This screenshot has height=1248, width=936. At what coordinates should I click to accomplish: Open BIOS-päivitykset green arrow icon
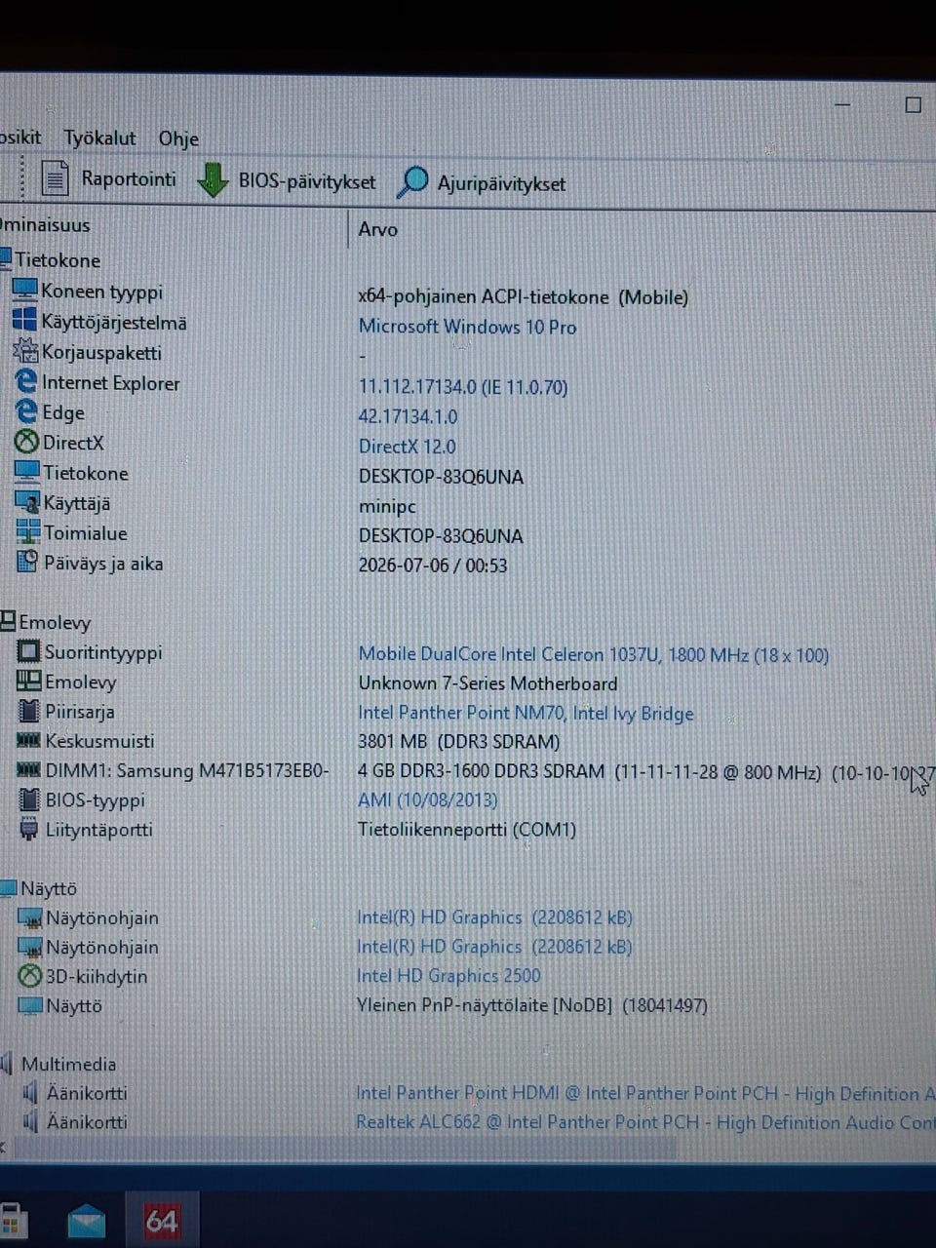[x=213, y=181]
